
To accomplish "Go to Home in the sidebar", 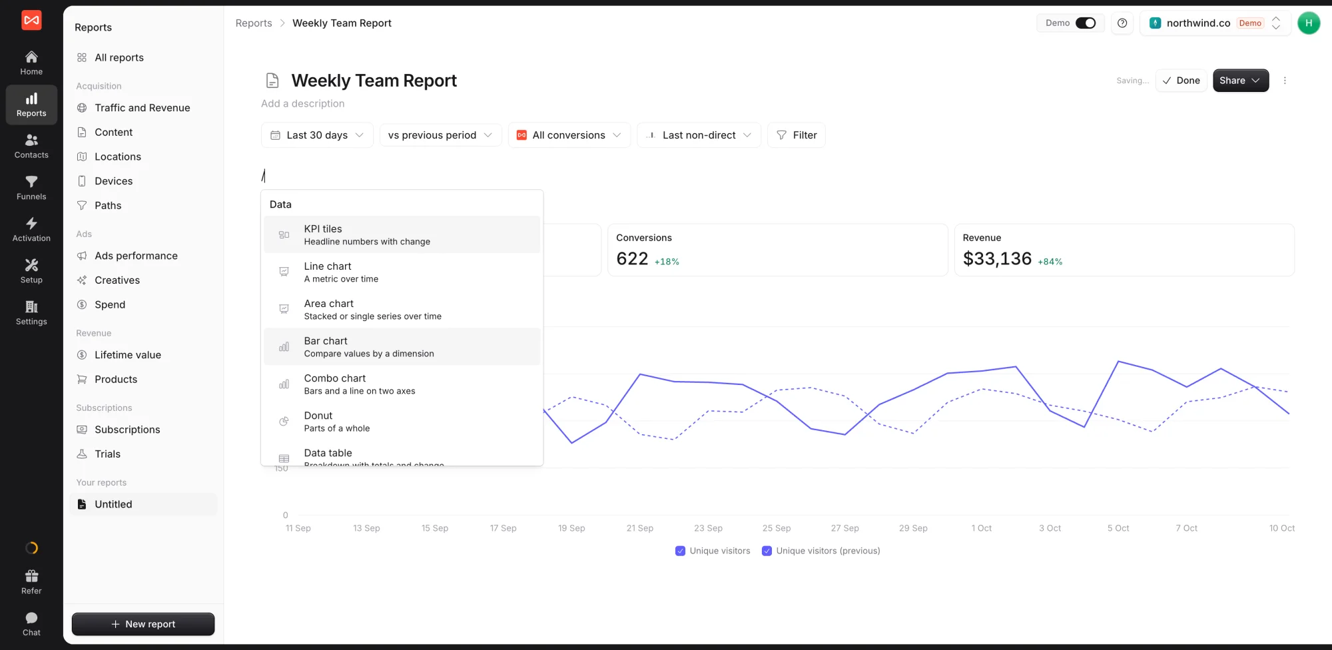I will tap(31, 63).
